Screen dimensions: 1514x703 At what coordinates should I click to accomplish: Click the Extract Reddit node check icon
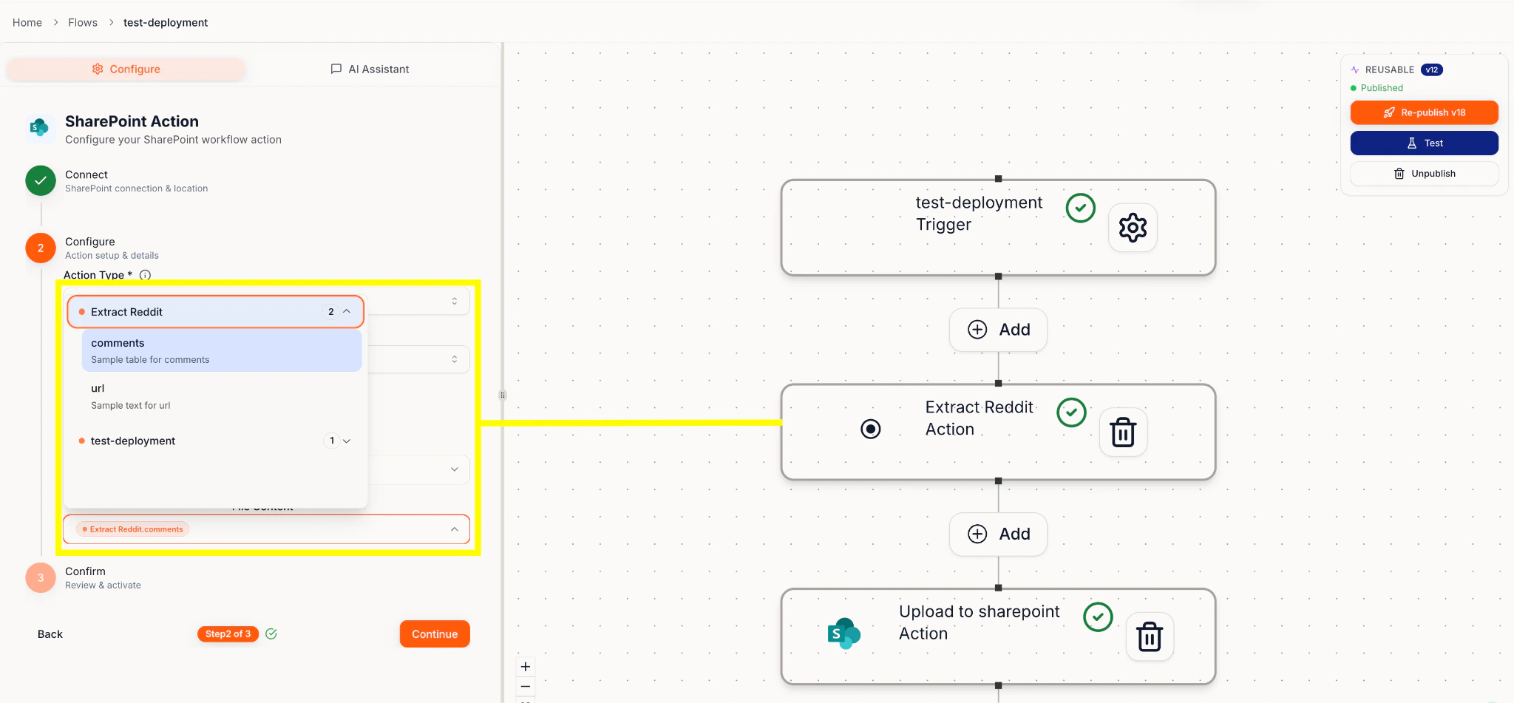click(x=1071, y=412)
